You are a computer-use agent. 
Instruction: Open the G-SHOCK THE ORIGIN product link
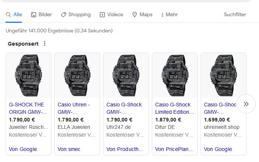(x=28, y=108)
